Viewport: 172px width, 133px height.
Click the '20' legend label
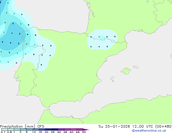pos(46,132)
